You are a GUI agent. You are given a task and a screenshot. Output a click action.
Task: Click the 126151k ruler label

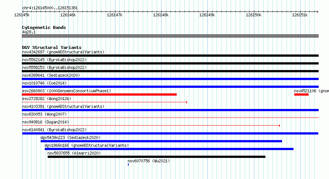click(300, 15)
